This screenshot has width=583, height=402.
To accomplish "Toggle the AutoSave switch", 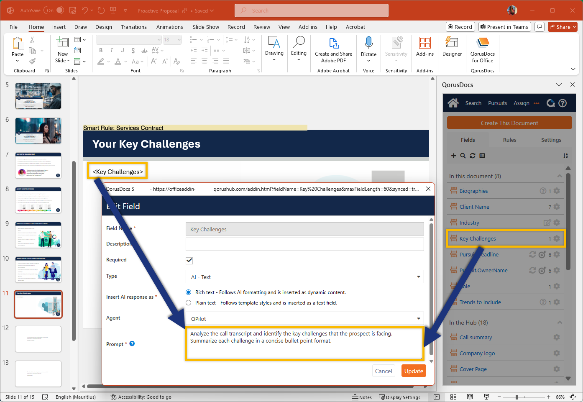I will click(54, 10).
